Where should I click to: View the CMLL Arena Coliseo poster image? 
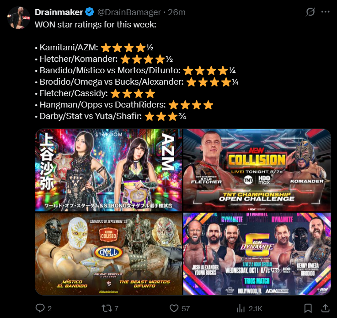pos(108,253)
